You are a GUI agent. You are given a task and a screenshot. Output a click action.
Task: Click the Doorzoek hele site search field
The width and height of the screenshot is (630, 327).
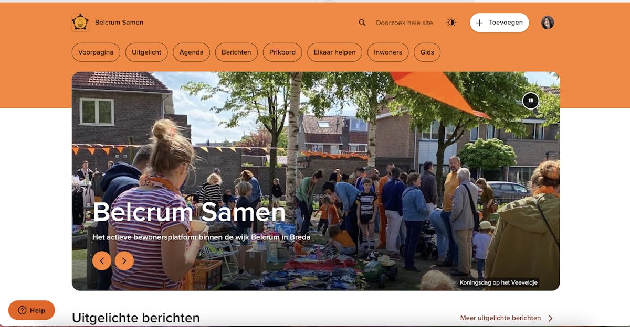404,23
